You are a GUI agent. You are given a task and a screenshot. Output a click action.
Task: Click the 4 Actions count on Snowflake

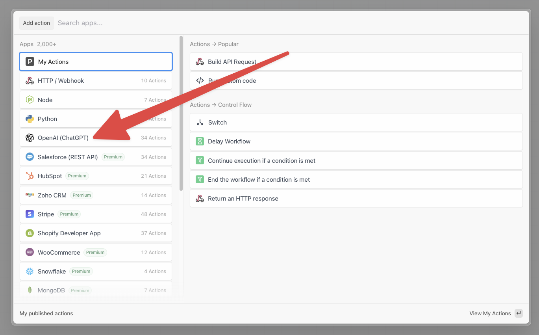[155, 271]
